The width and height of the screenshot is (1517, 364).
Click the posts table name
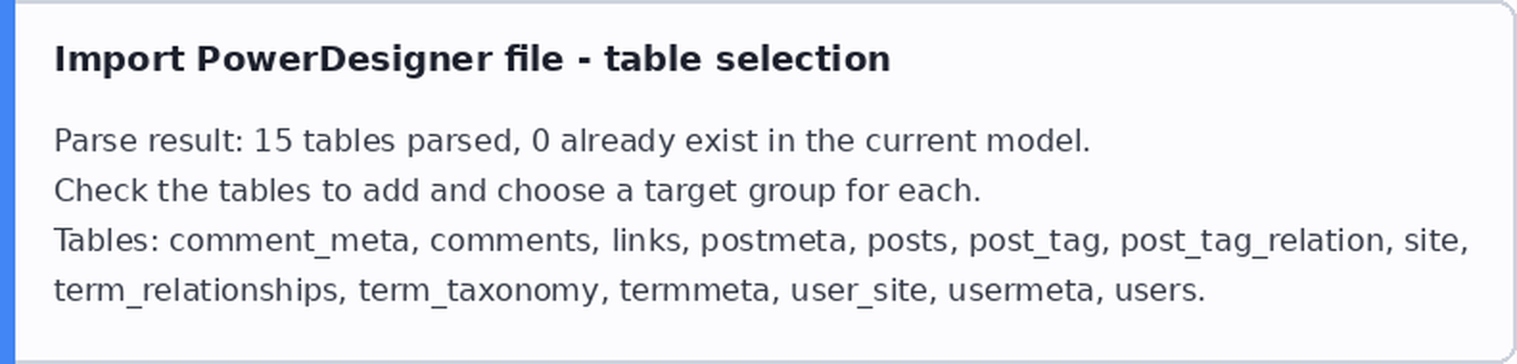tap(907, 241)
